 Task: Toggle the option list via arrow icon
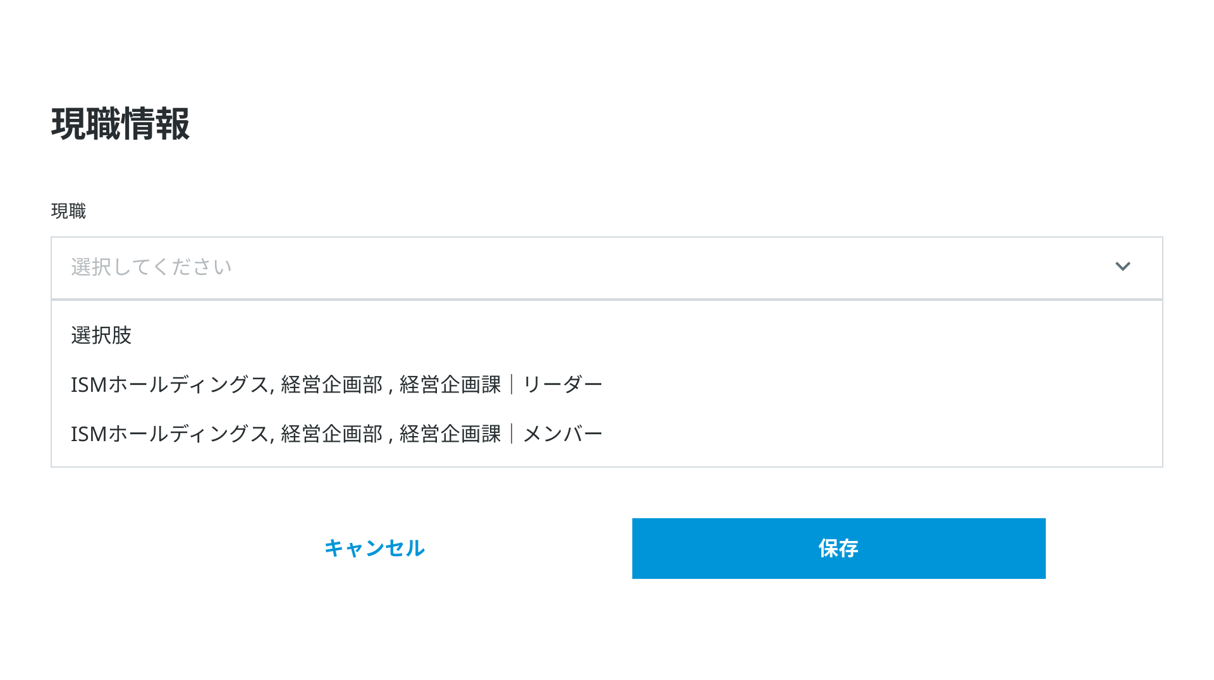point(1122,267)
